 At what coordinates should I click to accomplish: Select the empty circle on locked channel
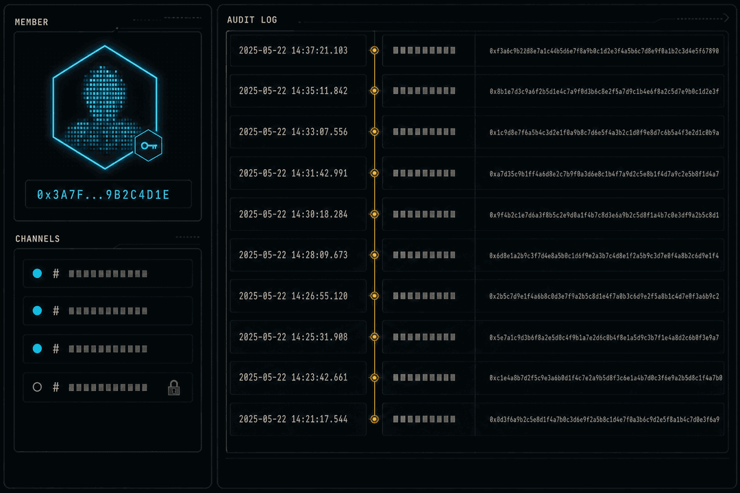coord(37,388)
